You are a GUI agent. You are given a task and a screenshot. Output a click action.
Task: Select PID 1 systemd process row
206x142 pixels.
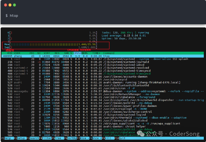tap(103, 59)
